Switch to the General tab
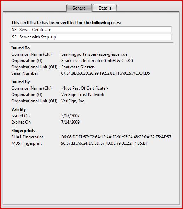The width and height of the screenshot is (183, 209). (x=79, y=8)
